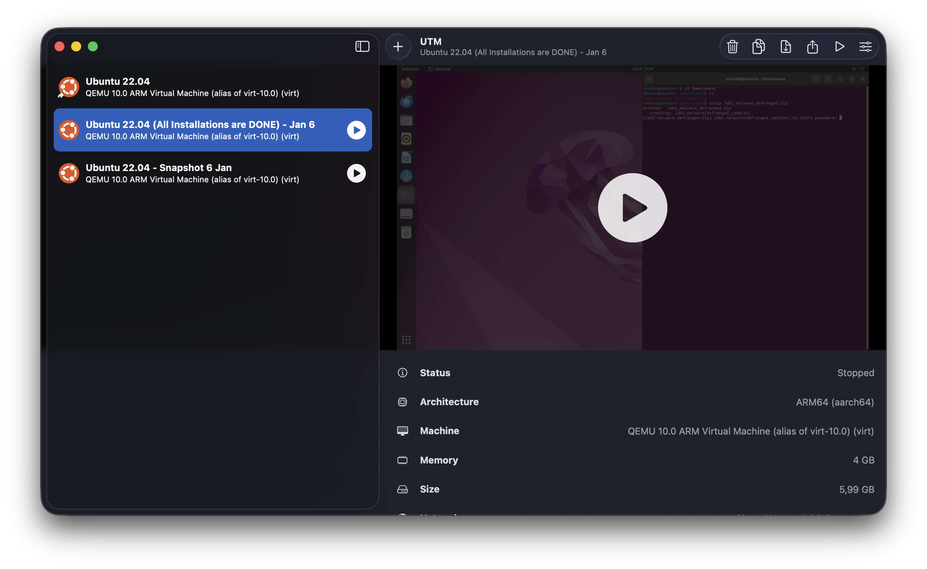
Task: Start the Snapshot 6 Jan VM from sidebar
Action: pyautogui.click(x=356, y=173)
